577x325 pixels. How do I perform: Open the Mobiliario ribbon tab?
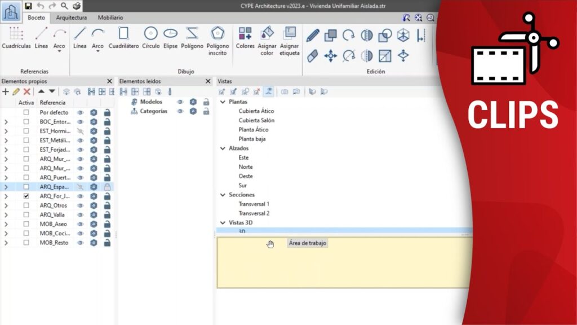point(110,17)
